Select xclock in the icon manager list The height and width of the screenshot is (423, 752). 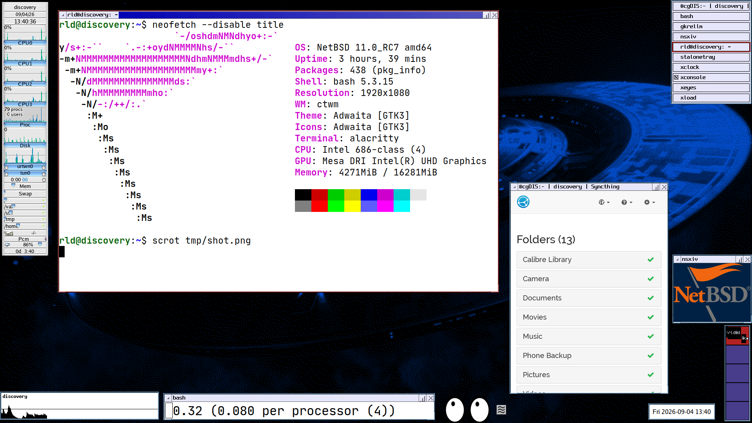pos(711,67)
